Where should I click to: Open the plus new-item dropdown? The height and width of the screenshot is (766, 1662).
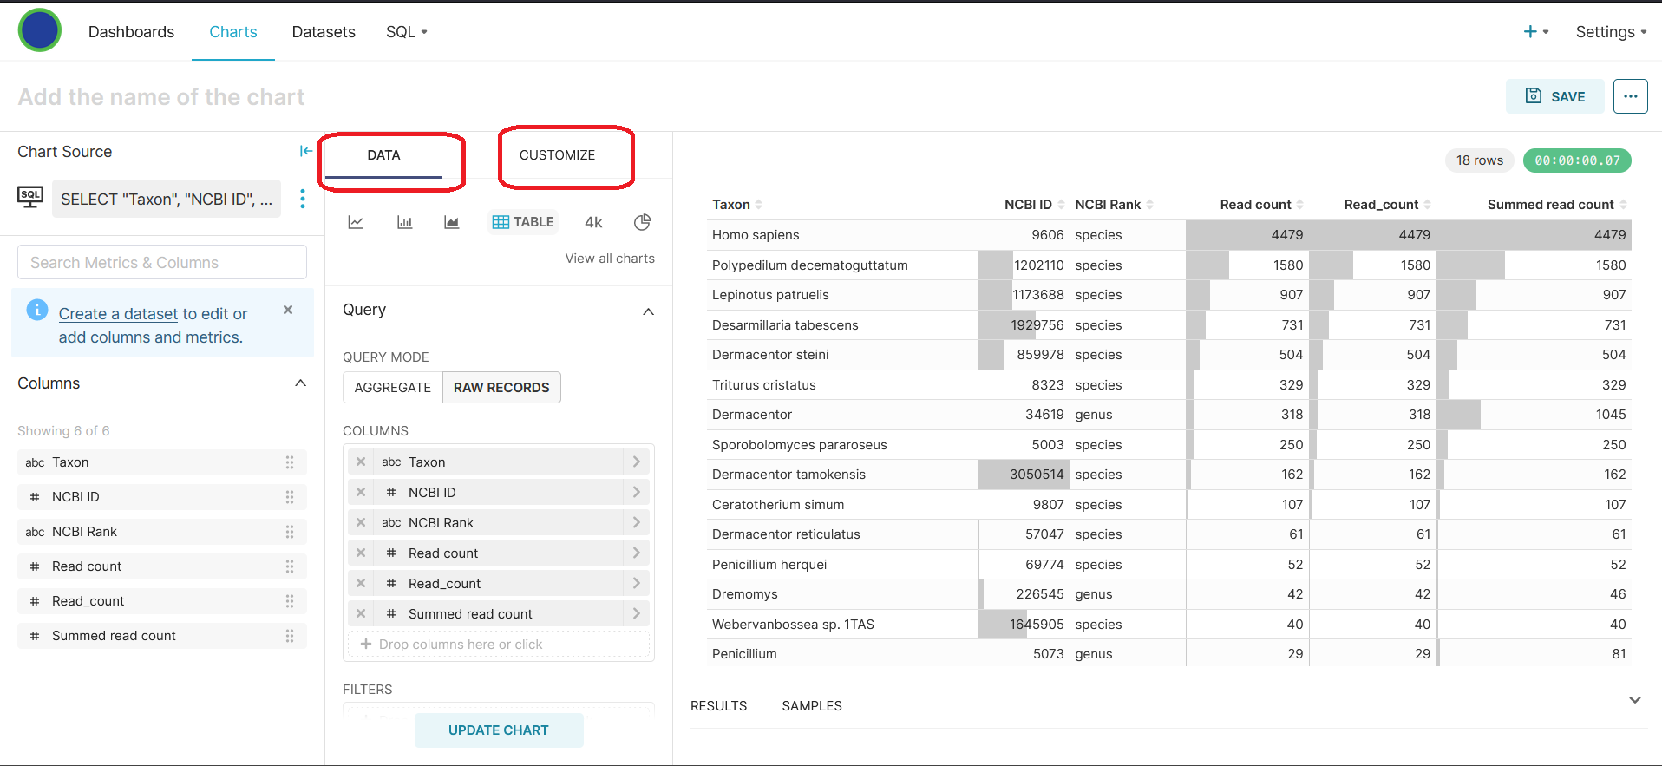tap(1535, 32)
